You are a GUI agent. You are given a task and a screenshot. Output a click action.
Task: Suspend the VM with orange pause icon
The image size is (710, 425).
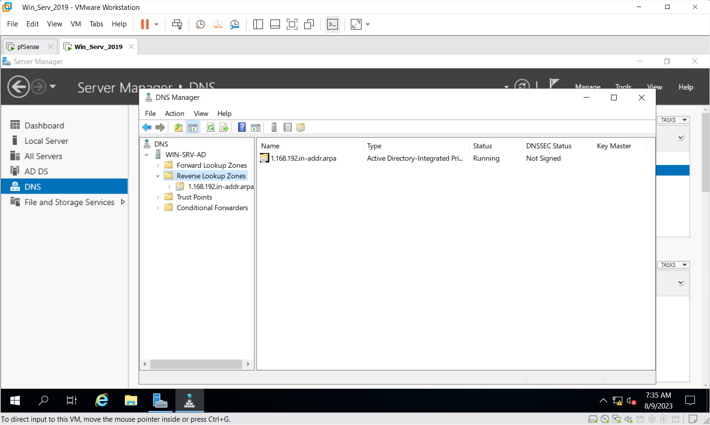[x=145, y=24]
